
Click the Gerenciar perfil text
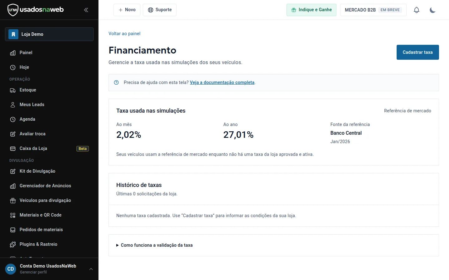point(33,272)
